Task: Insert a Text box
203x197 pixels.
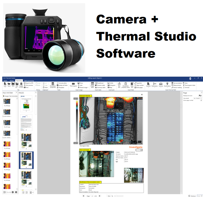Action: [119, 85]
